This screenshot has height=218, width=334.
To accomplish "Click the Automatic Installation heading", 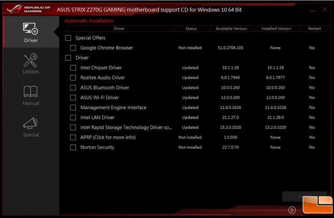I will coord(89,21).
